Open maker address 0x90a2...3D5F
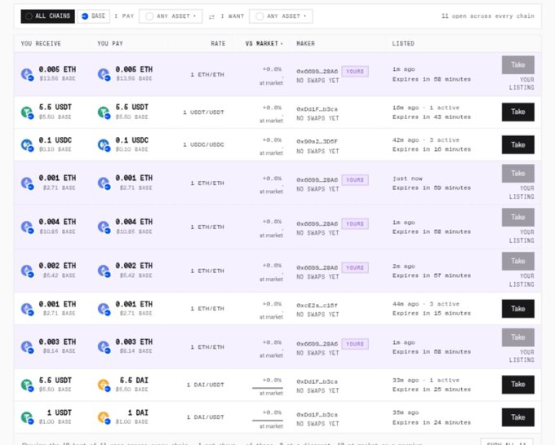555x445 pixels. tap(317, 141)
